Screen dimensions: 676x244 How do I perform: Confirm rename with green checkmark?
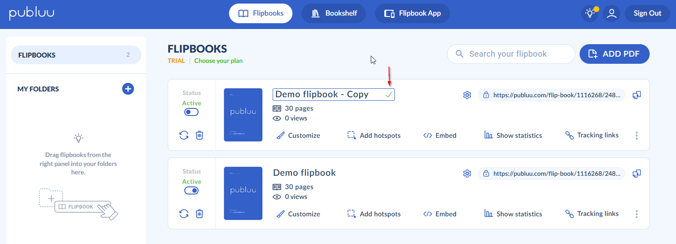(389, 95)
